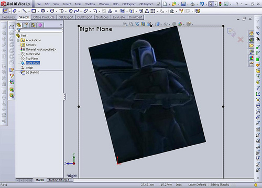Viewport: 262px width, 188px height.
Task: Click the Offset Entities icon
Action: (141, 11)
